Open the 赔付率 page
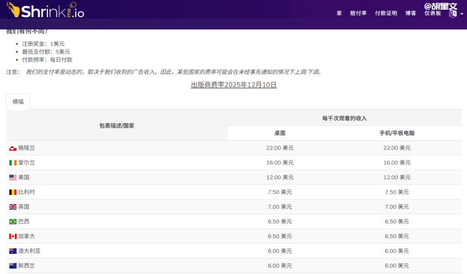This screenshot has height=274, width=467. pos(358,13)
